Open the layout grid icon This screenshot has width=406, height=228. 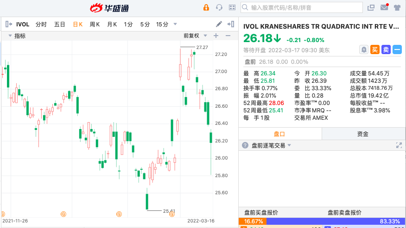click(232, 7)
